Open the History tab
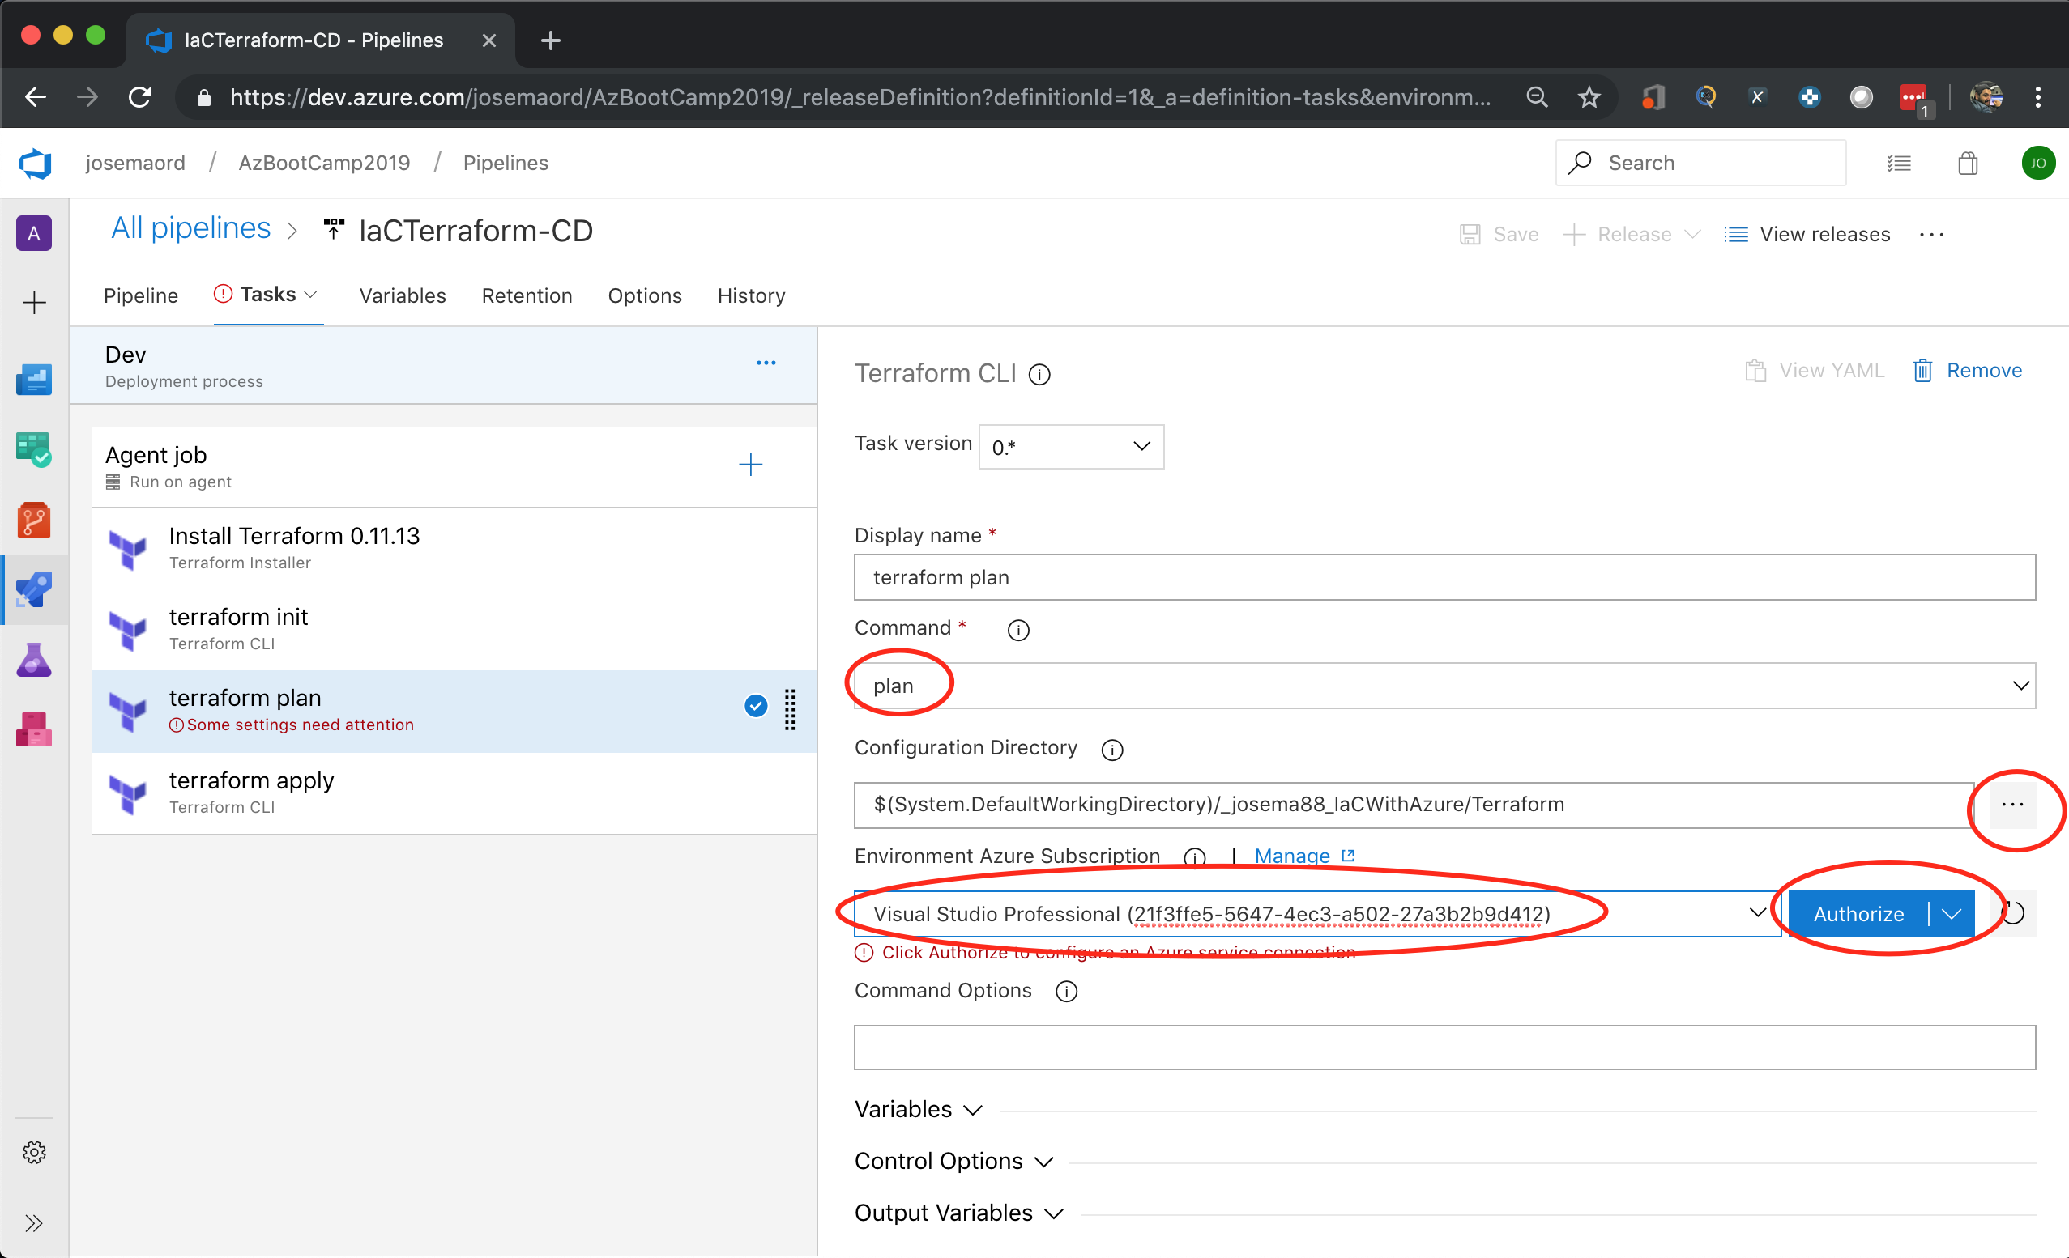 pyautogui.click(x=751, y=295)
